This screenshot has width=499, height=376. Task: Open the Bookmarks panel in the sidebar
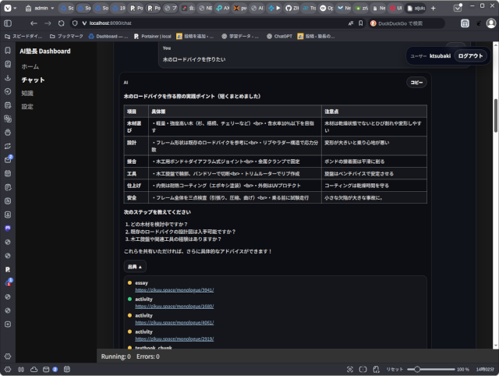coord(7,51)
